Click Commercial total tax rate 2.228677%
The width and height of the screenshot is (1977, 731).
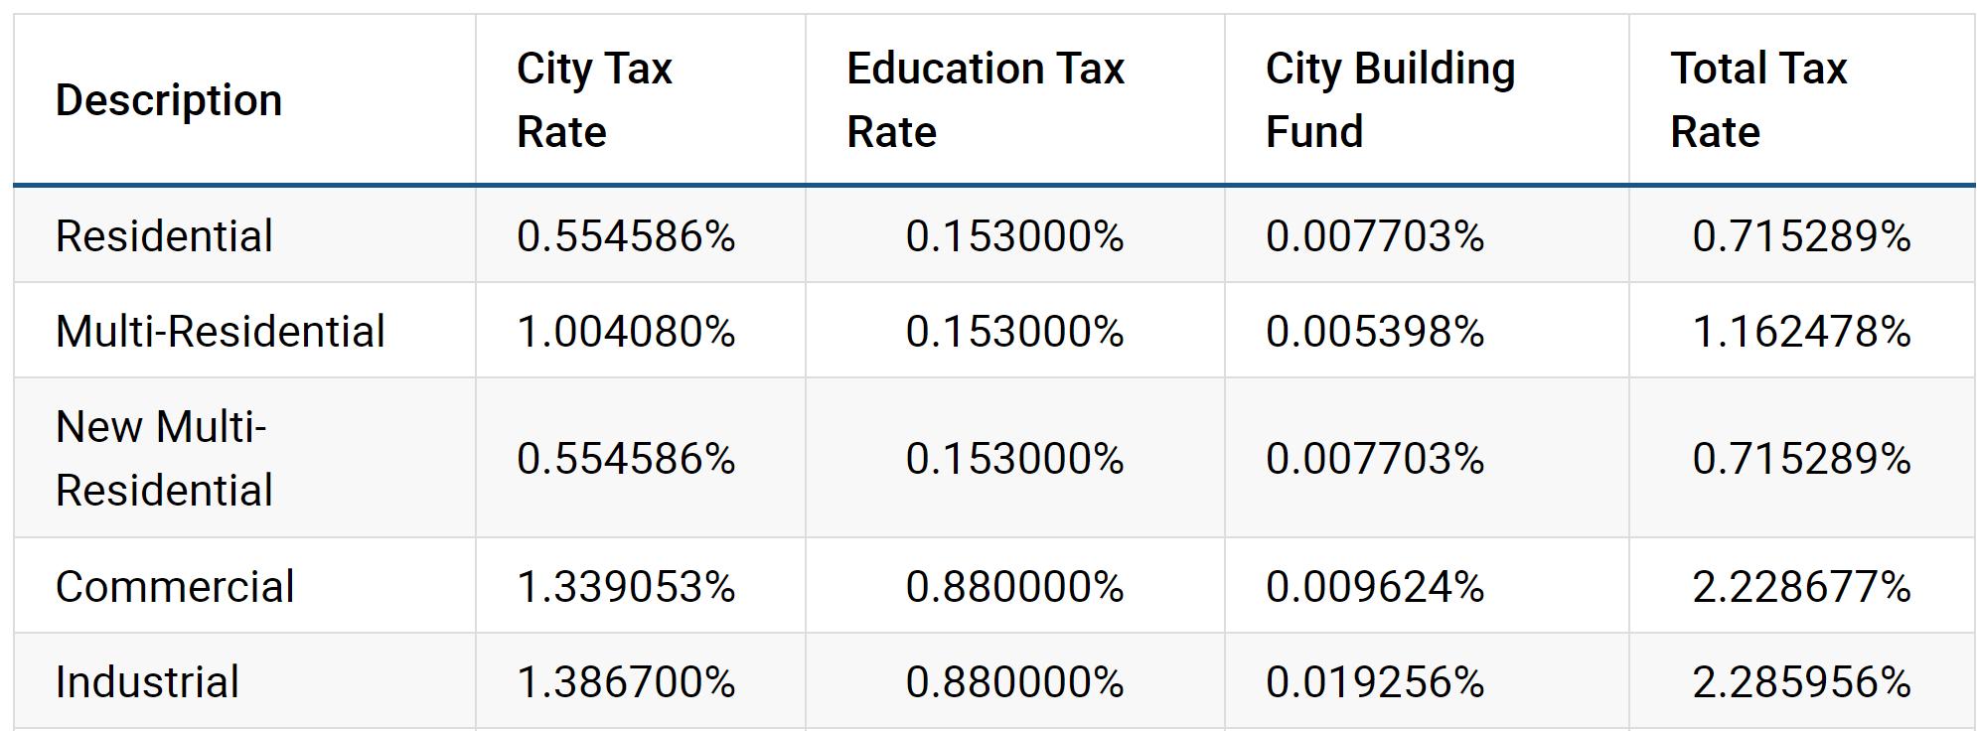tap(1801, 587)
